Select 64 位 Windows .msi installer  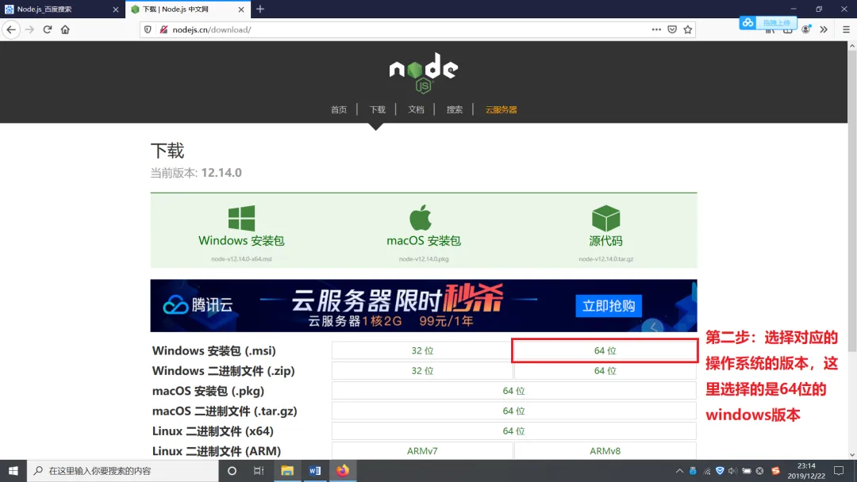(x=605, y=350)
